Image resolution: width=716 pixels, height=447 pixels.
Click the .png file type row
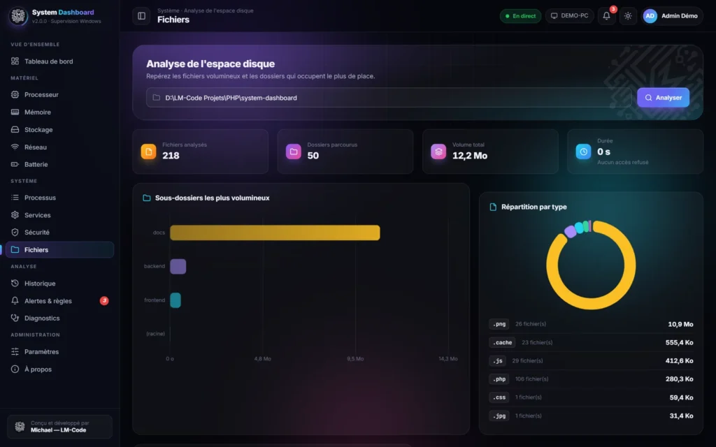click(x=591, y=324)
